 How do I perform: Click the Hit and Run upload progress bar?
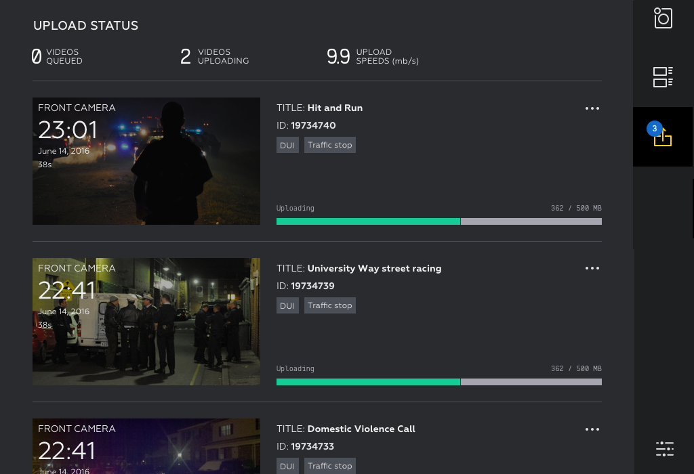pos(438,221)
